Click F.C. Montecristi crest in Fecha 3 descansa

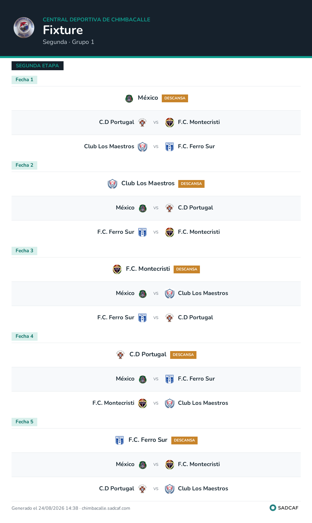(117, 269)
